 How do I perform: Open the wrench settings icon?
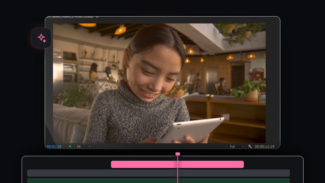click(x=250, y=146)
